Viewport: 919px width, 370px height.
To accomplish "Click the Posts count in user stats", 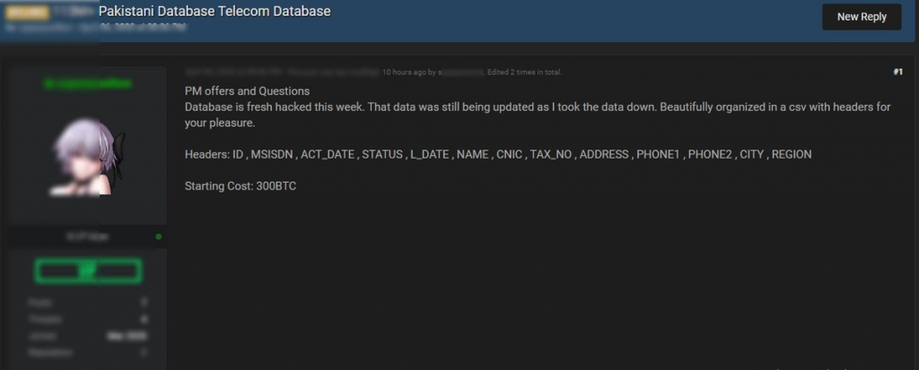I will coord(144,302).
